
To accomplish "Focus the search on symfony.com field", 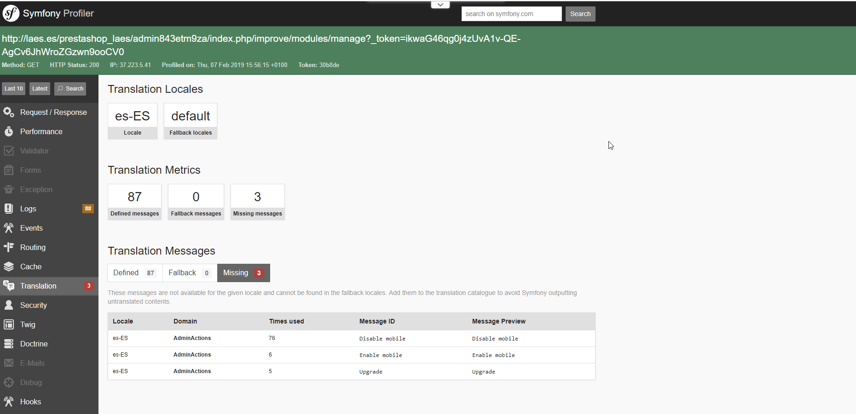I will [511, 14].
